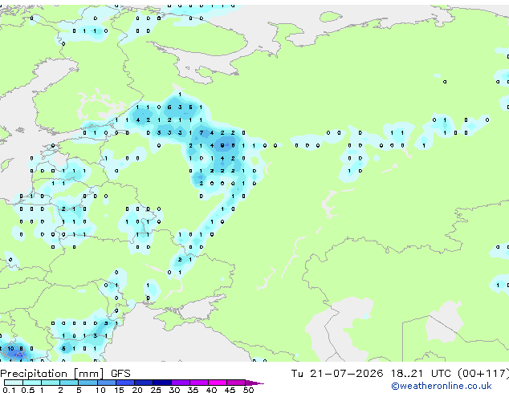Pick the 2–5 mm legend swatch

click(x=69, y=383)
